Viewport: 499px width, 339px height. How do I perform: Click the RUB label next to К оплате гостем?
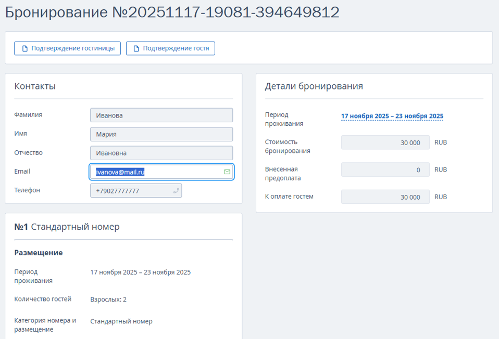click(x=441, y=197)
